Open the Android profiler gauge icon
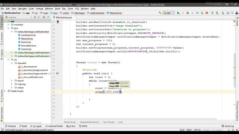Viewport: 239px width, 134px height. point(197,13)
